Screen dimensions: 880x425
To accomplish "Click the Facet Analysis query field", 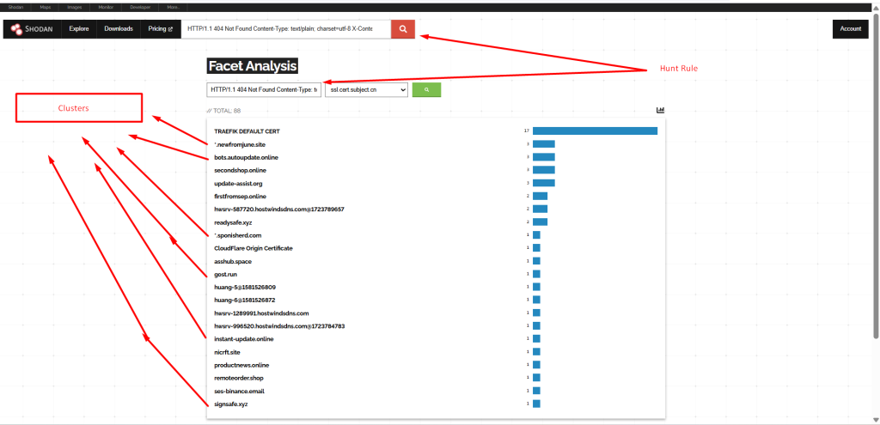I will click(x=264, y=89).
